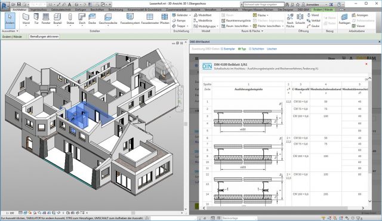
Task: Select the Gaube (dormer) tool
Action: [313, 26]
